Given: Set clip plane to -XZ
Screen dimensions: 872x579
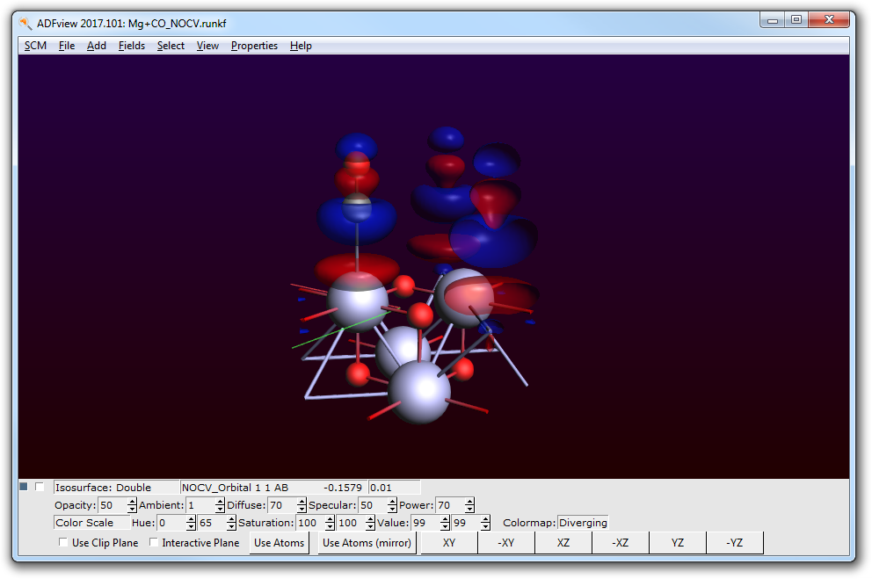Looking at the screenshot, I should click(621, 542).
